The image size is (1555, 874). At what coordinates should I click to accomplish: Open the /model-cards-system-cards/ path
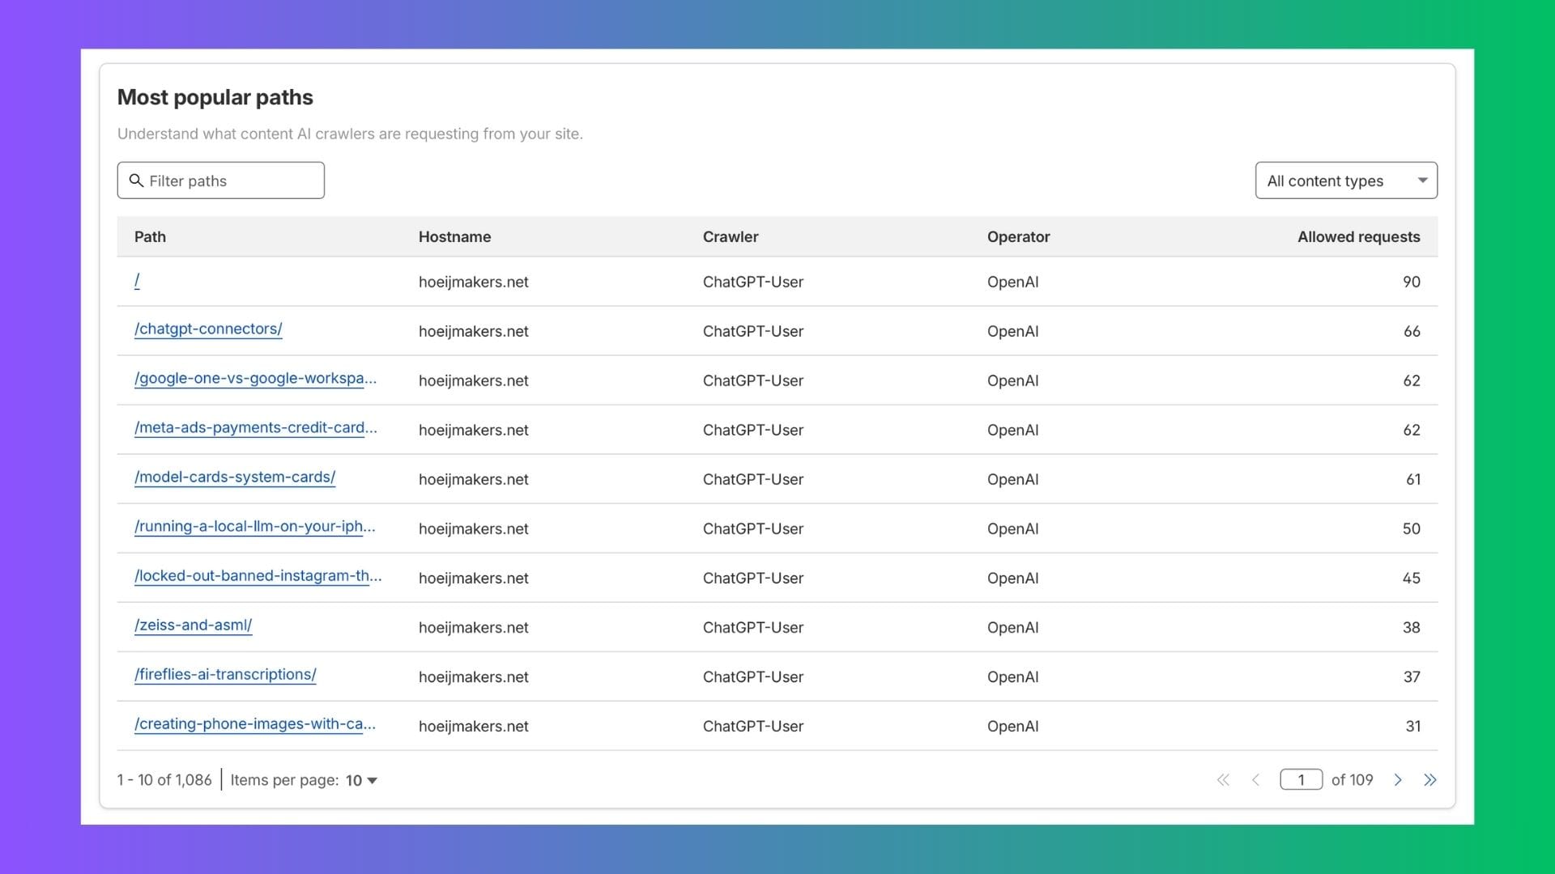click(x=234, y=477)
